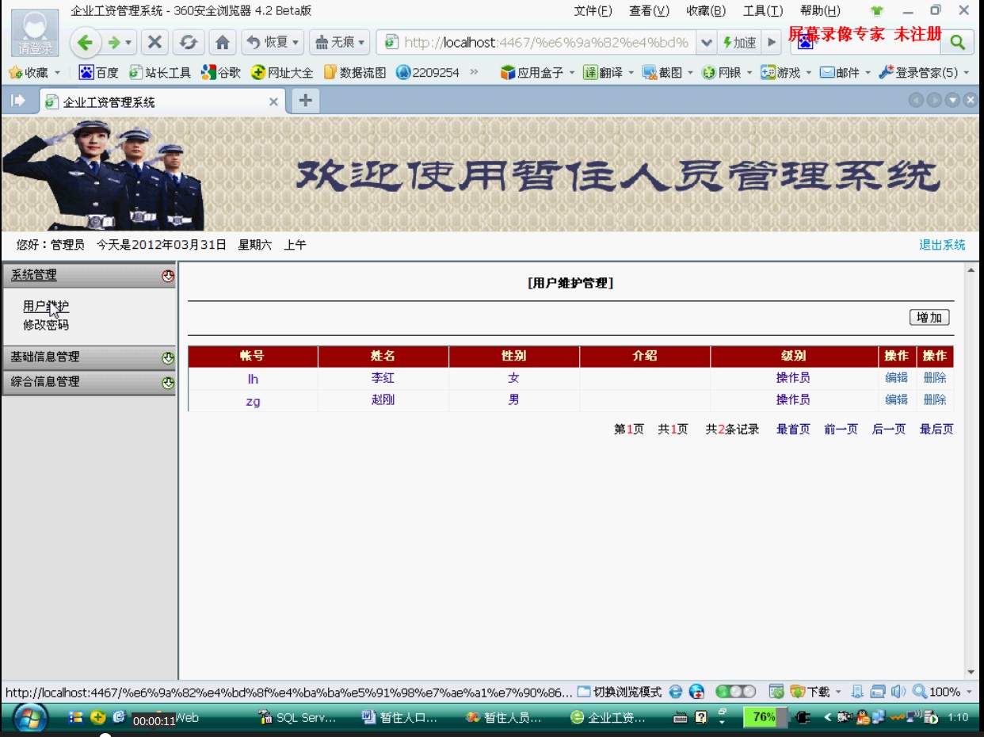Click the 最首页 first page link
The image size is (984, 737).
point(793,430)
